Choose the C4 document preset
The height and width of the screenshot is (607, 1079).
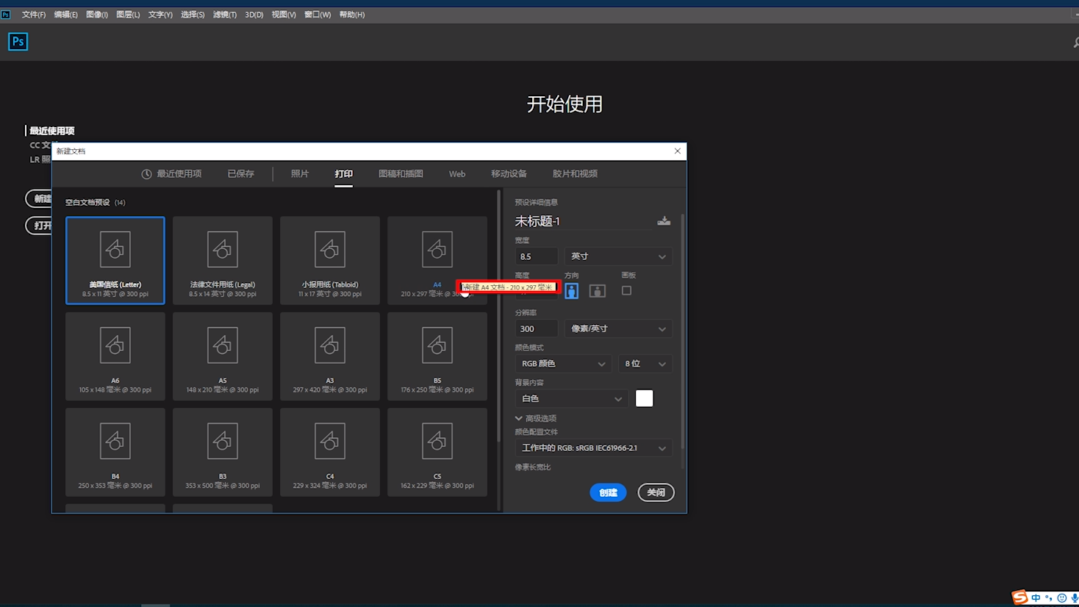point(330,452)
